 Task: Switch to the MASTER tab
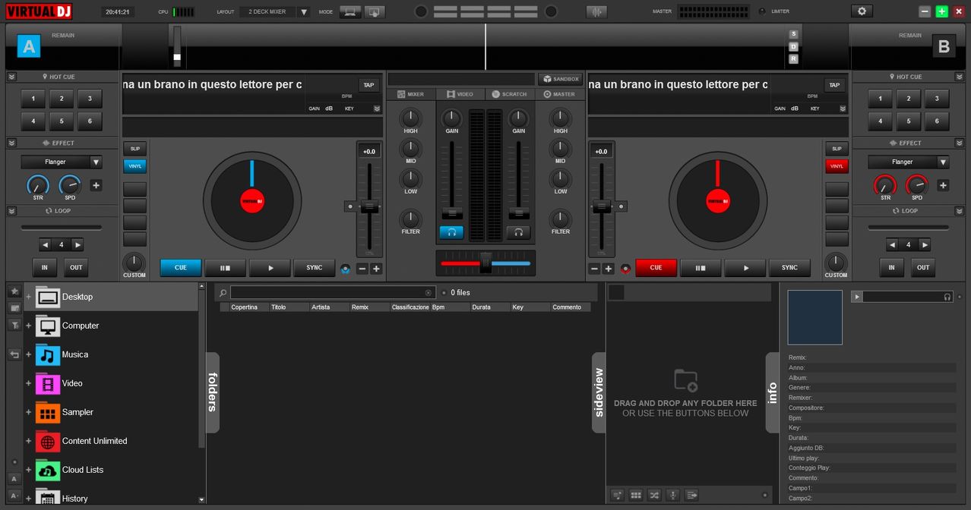pyautogui.click(x=559, y=94)
